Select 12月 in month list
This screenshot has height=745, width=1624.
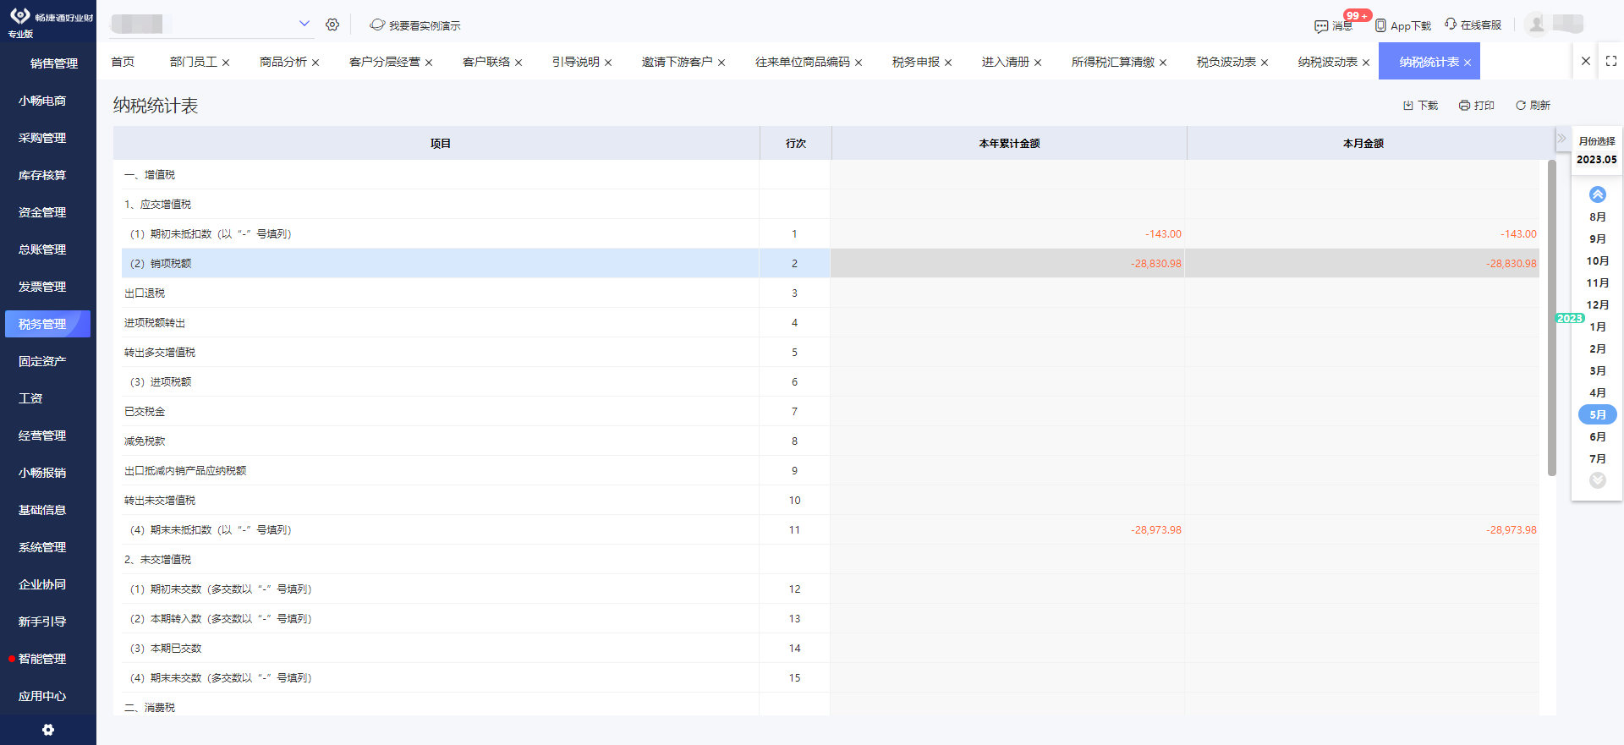pos(1598,305)
